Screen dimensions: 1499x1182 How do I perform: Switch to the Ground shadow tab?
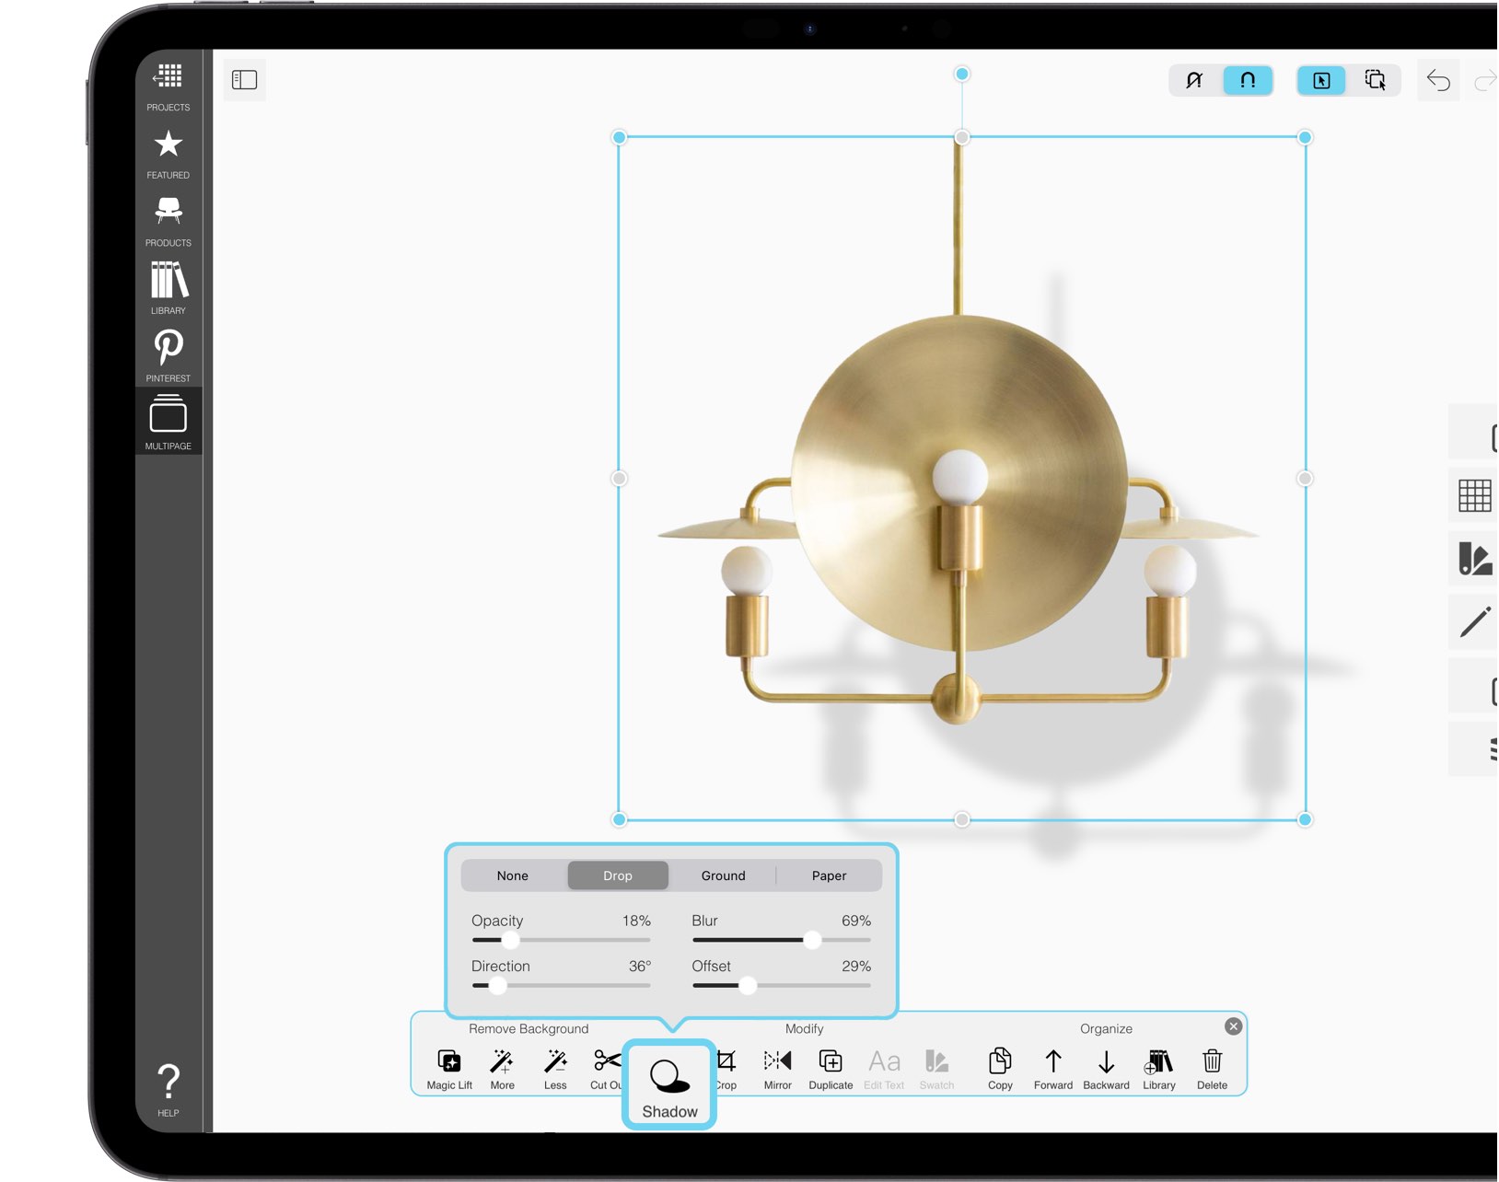(x=723, y=875)
